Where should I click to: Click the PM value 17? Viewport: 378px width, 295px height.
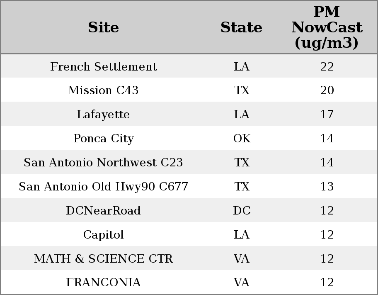(327, 115)
